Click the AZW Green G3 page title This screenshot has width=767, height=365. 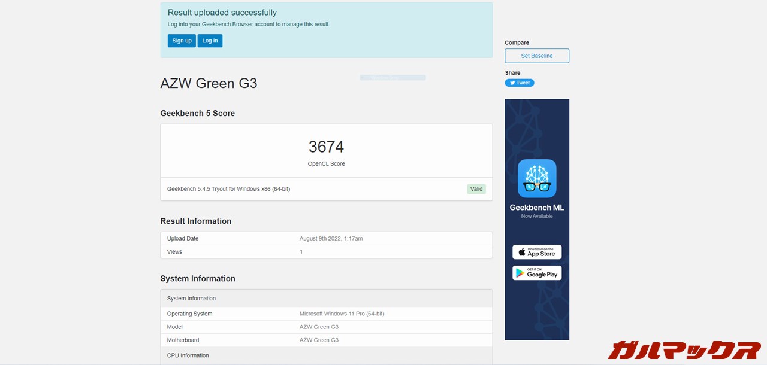209,83
